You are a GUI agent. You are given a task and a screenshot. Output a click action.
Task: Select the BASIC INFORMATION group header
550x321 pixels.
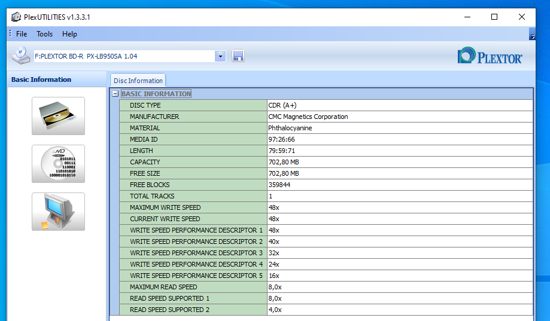point(156,94)
